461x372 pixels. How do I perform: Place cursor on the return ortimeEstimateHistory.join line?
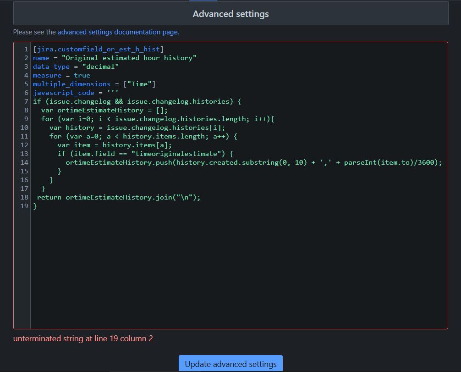coord(119,197)
